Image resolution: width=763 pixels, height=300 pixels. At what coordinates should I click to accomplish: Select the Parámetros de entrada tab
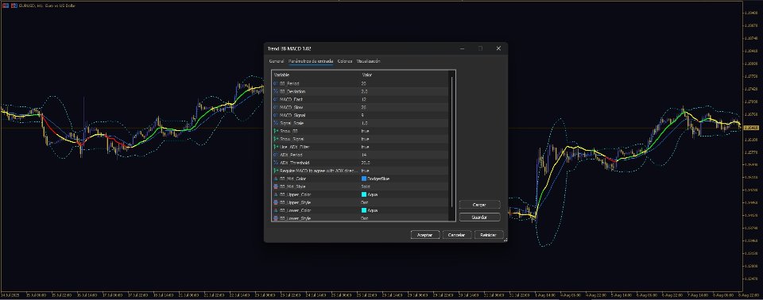[311, 61]
